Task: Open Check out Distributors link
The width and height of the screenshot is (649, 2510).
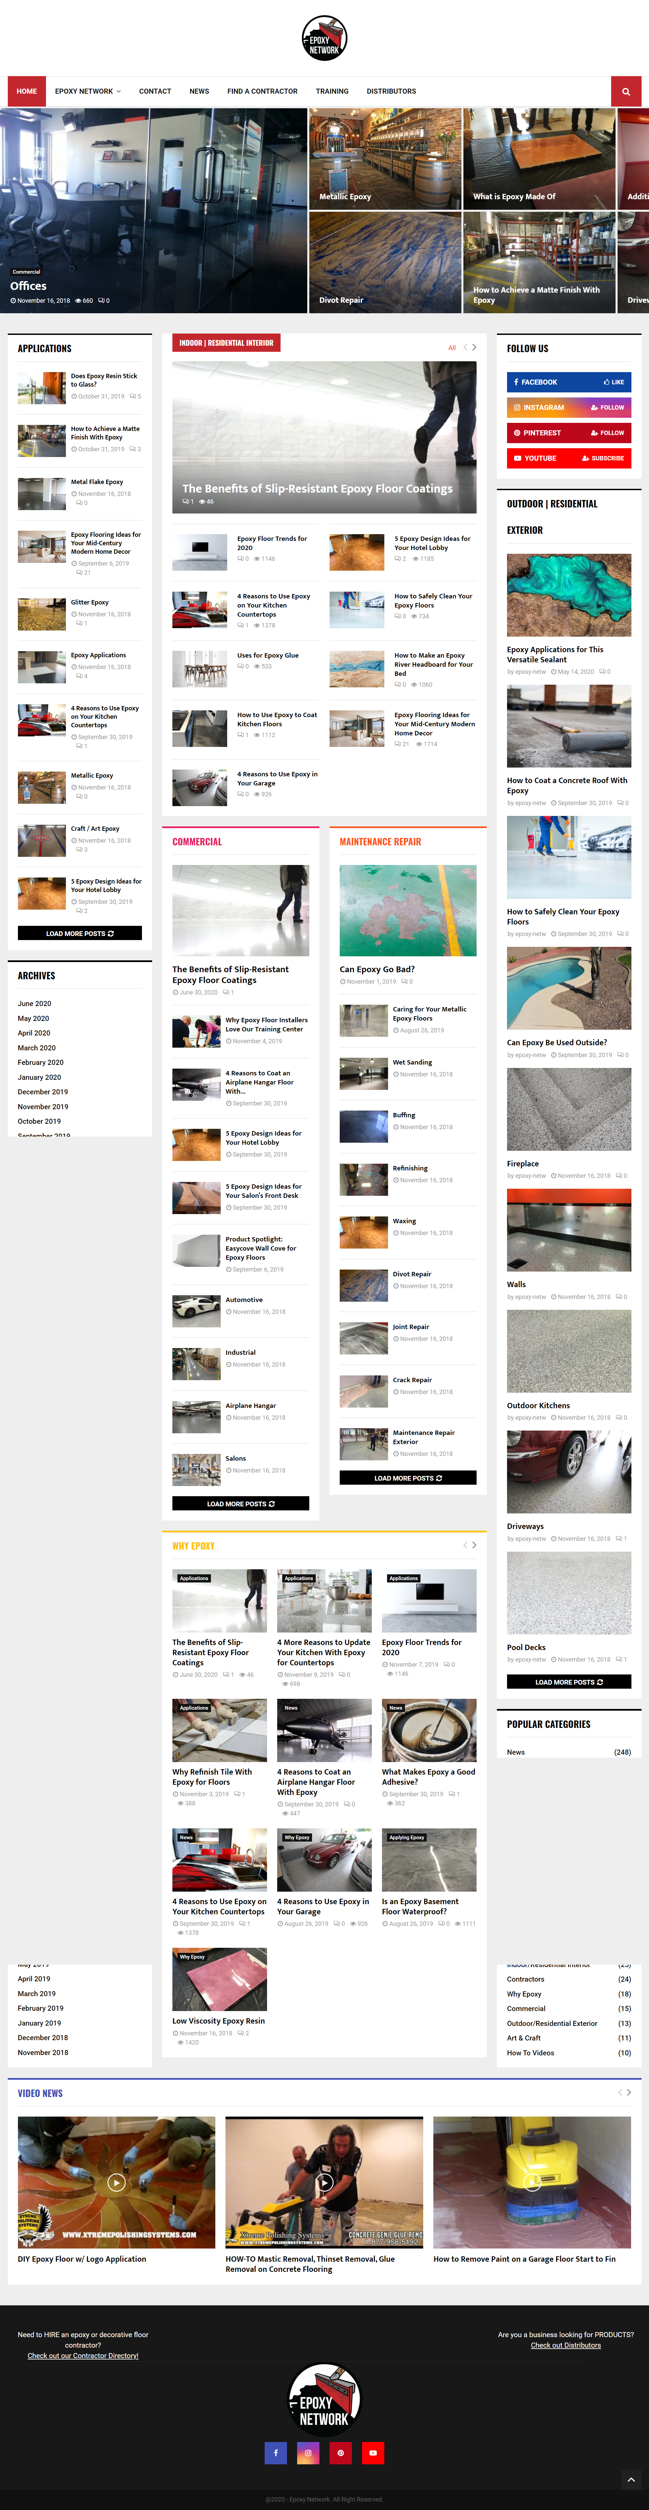Action: point(565,2345)
